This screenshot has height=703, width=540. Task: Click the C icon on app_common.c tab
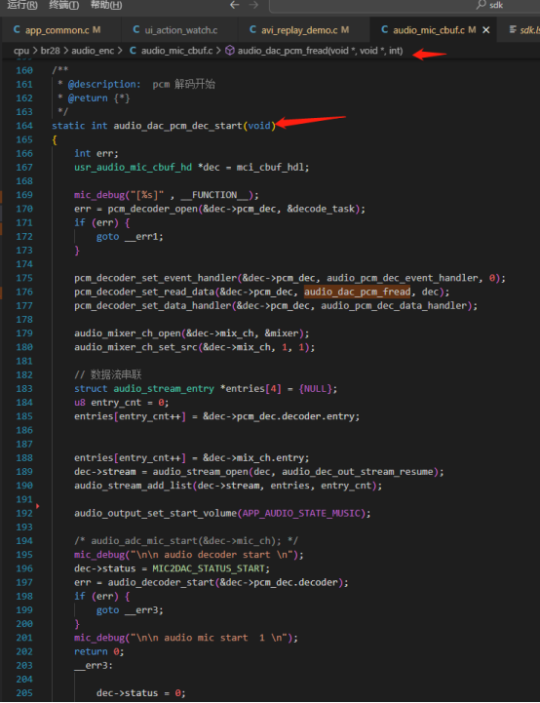coord(17,29)
